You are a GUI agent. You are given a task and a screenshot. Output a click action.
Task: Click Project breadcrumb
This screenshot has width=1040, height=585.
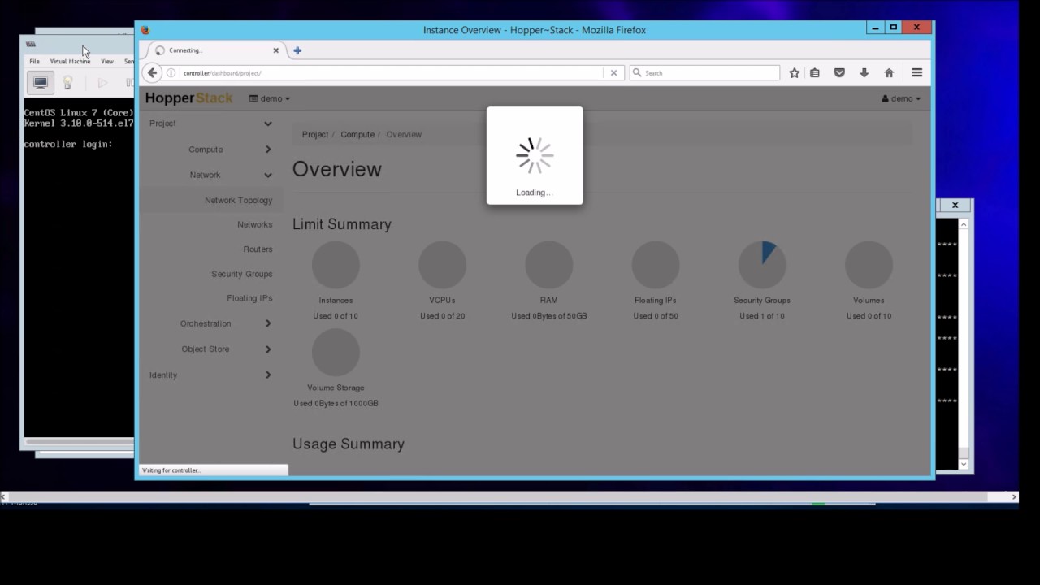pos(315,134)
